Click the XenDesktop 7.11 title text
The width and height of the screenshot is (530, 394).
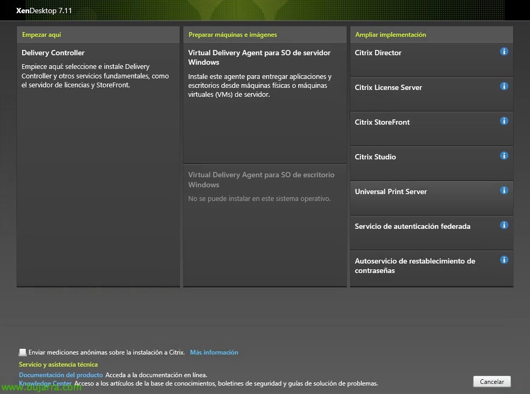[44, 11]
